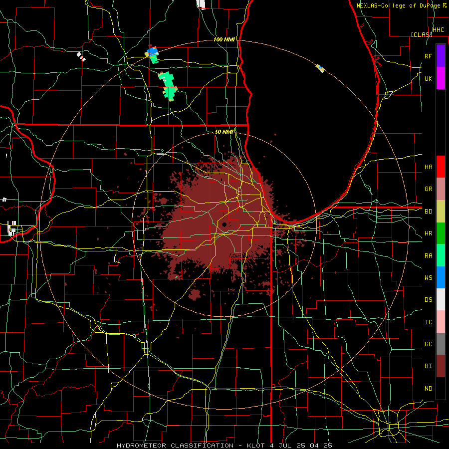Image resolution: width=449 pixels, height=449 pixels.
Task: Select the dusty pink GR legend swatch
Action: (441, 189)
